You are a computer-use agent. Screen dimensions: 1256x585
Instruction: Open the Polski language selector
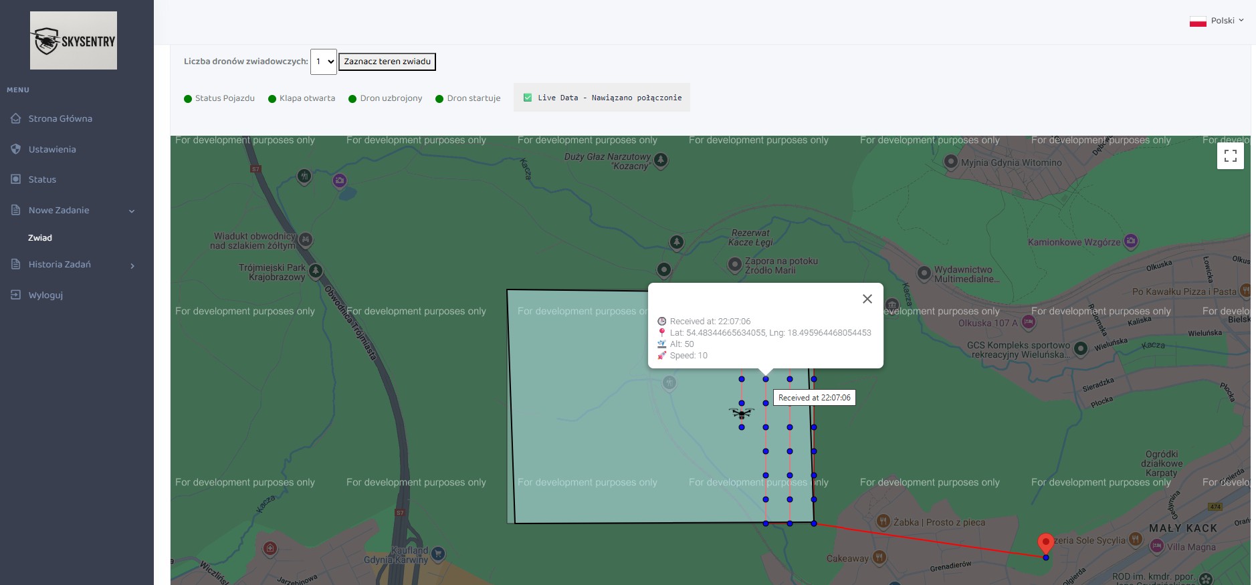click(1217, 21)
